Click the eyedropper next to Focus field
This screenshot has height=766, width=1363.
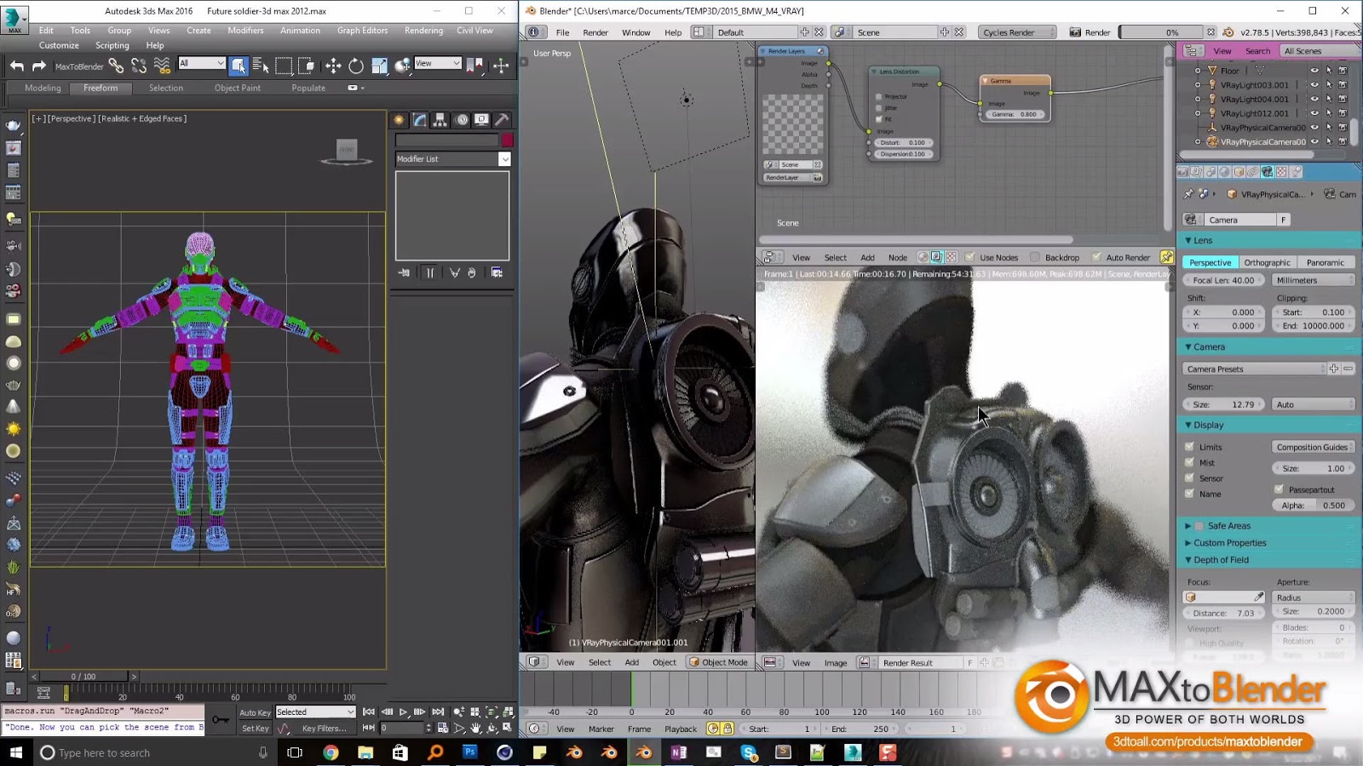click(x=1259, y=597)
